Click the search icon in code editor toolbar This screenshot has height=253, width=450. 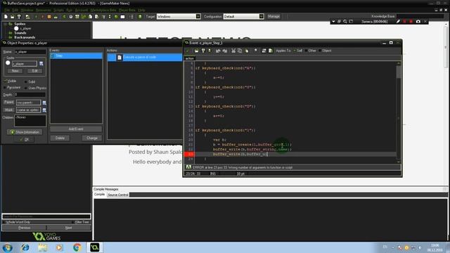[256, 51]
